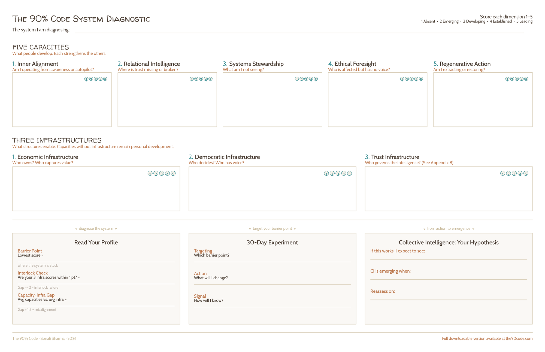Mark score 2 for Systems Stewardship
The height and width of the screenshot is (352, 545).
[x=302, y=79]
